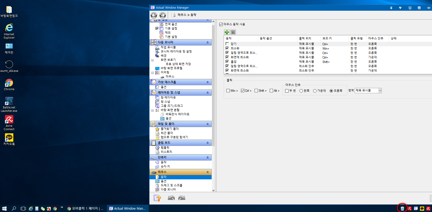This screenshot has height=212, width=432.
Task: Select 창 스냅 in the tree
Action: [165, 102]
